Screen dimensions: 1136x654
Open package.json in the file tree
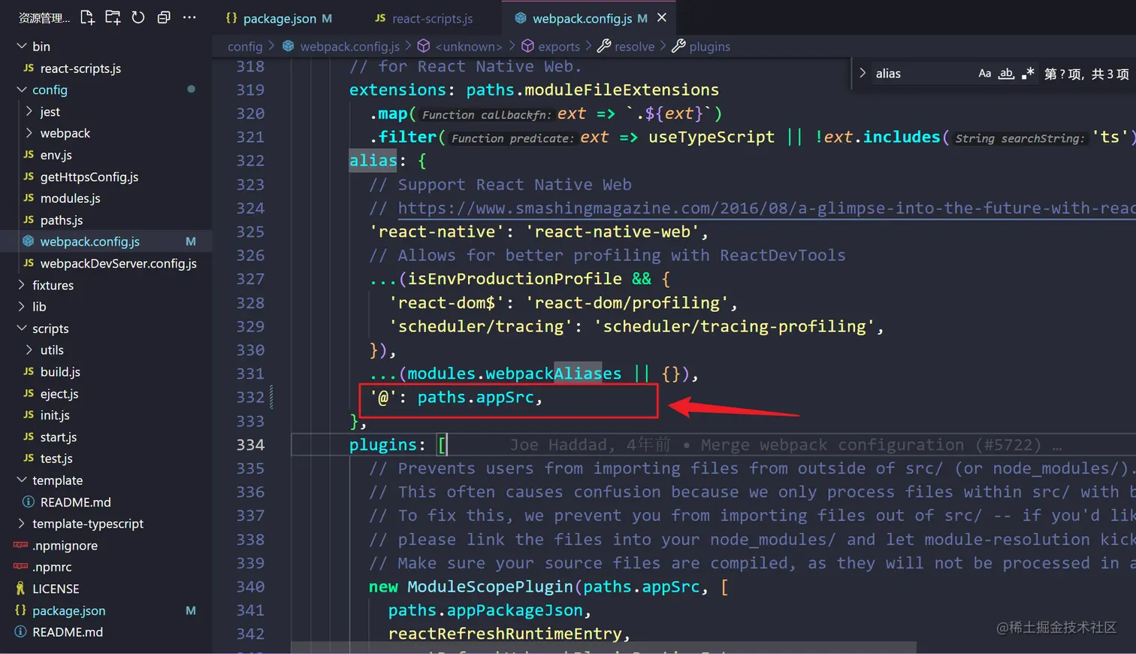pyautogui.click(x=106, y=611)
